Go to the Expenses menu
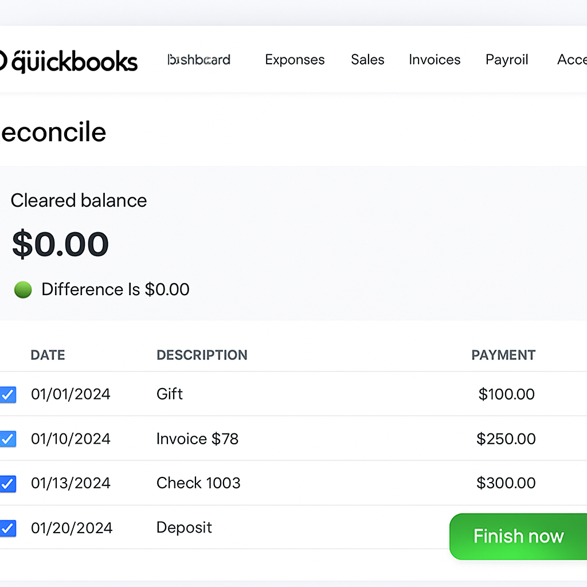 tap(295, 60)
